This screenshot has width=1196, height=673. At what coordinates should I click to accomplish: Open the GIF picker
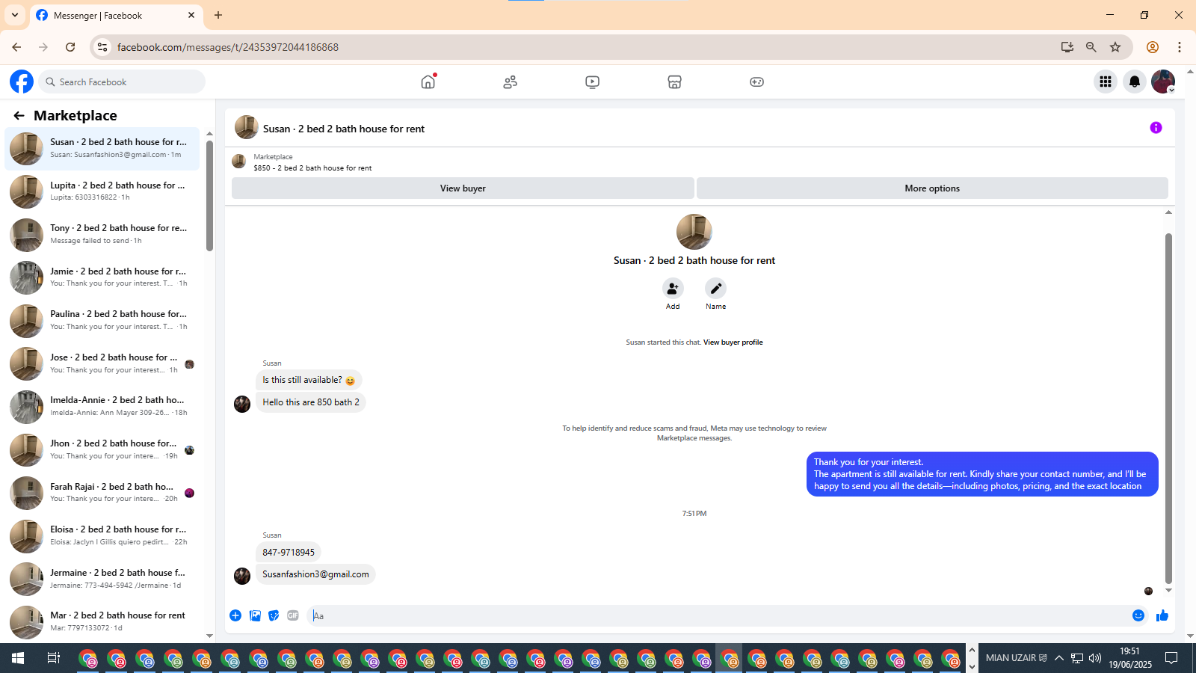point(293,615)
